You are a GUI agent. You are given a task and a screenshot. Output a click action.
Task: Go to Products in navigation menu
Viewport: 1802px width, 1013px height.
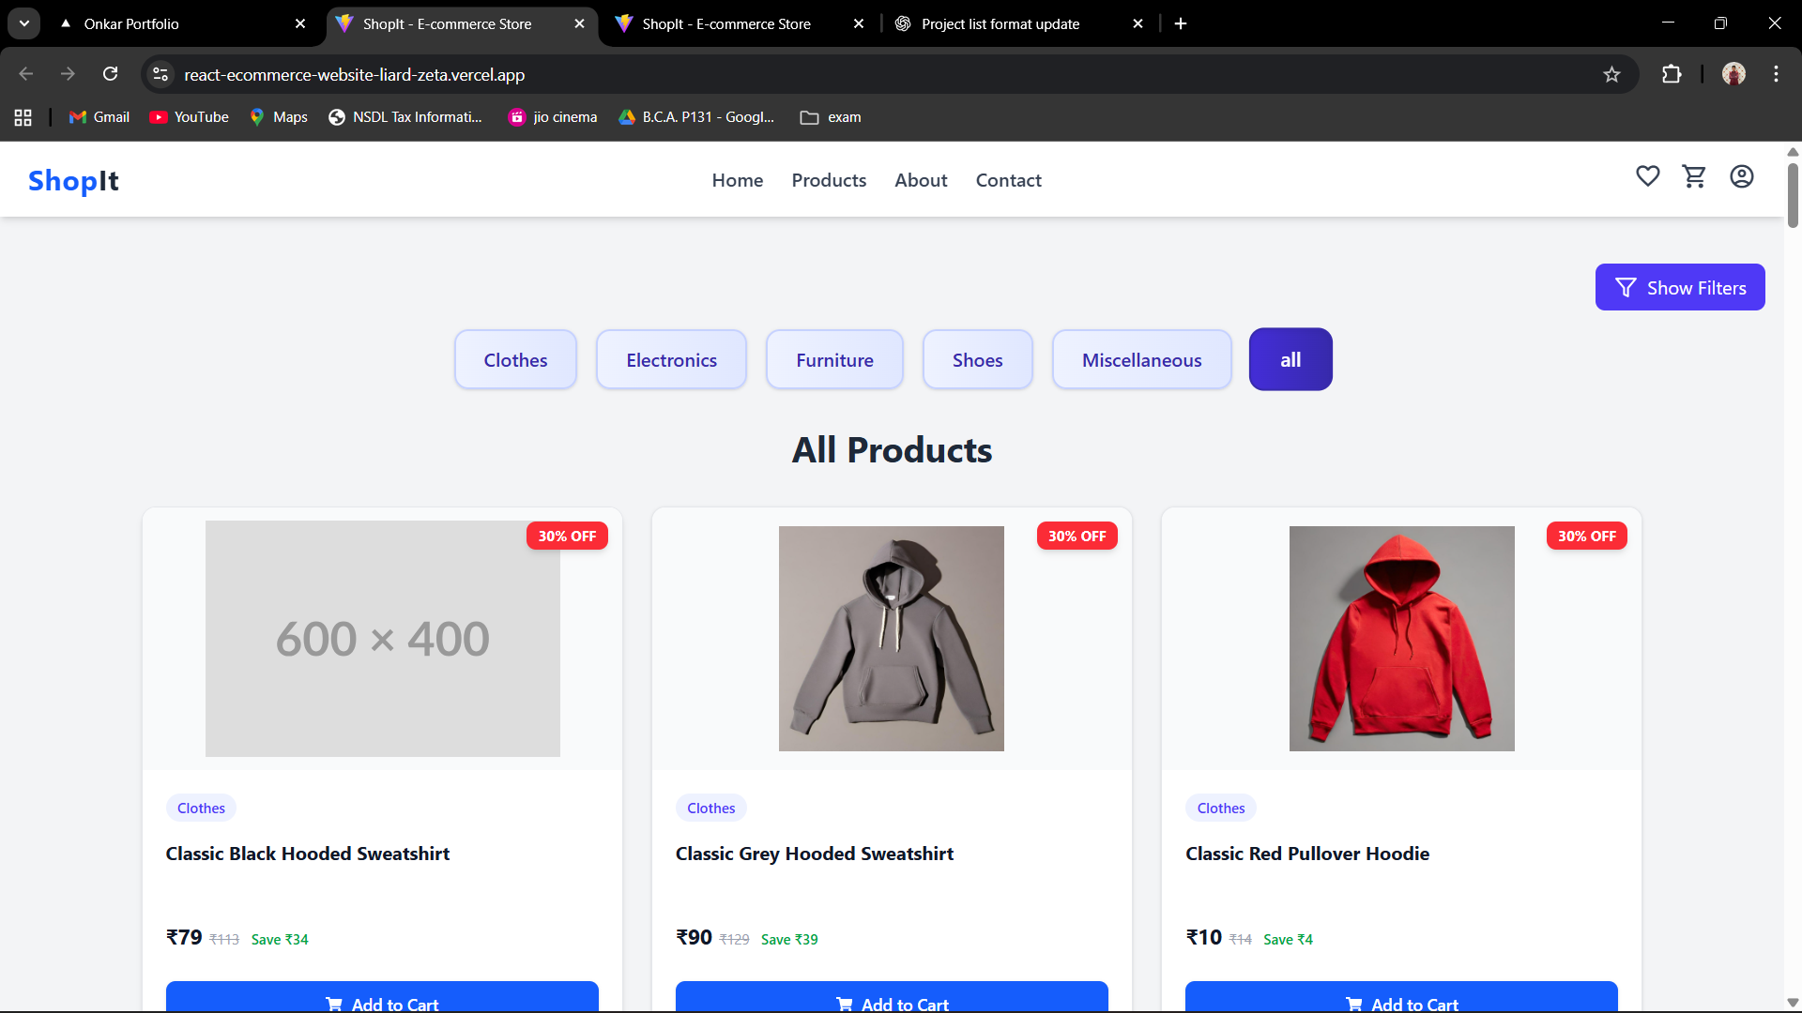point(829,180)
